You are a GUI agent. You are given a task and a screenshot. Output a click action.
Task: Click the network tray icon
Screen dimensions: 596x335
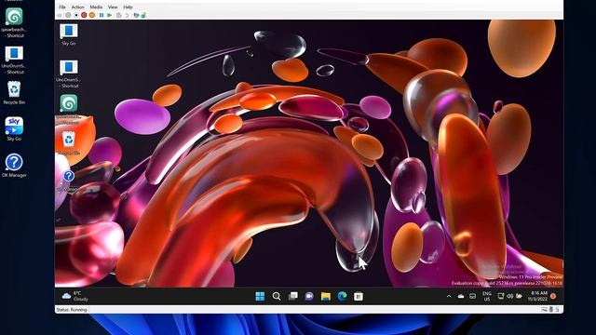tap(501, 296)
